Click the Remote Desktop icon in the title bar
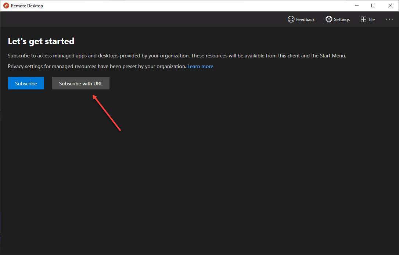 click(5, 6)
